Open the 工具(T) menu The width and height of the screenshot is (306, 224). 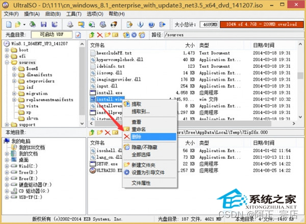(74, 14)
